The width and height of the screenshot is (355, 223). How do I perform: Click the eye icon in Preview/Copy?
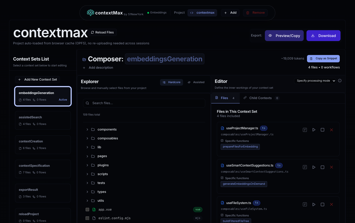pos(270,36)
